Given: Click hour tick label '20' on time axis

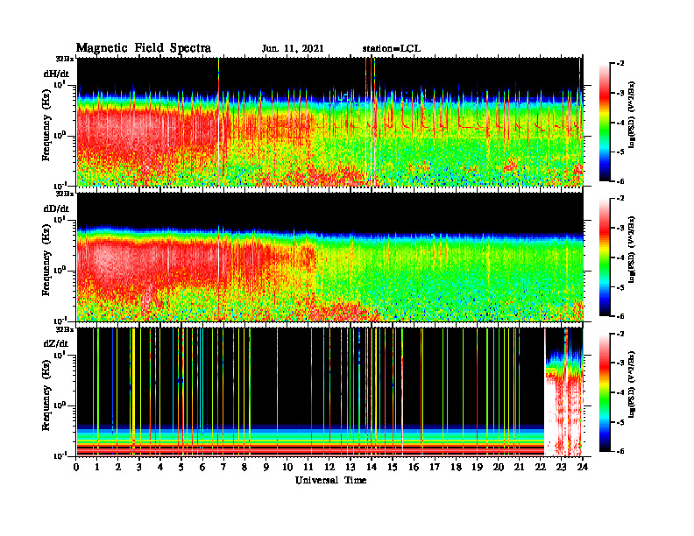Looking at the screenshot, I should pos(499,467).
